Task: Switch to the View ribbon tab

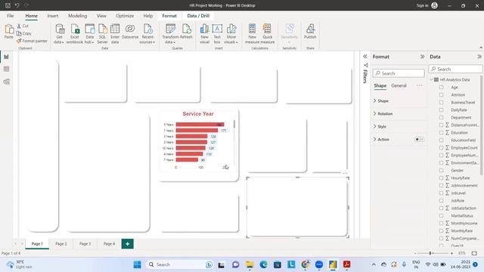Action: [x=101, y=16]
